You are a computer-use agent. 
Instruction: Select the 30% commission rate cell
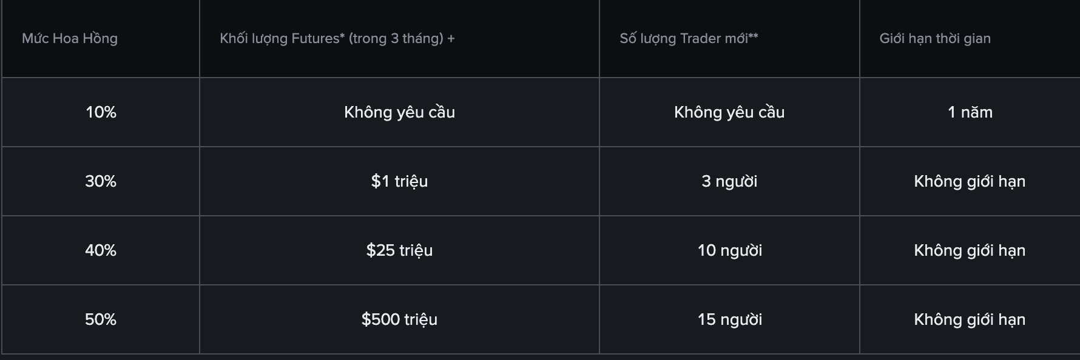click(101, 181)
